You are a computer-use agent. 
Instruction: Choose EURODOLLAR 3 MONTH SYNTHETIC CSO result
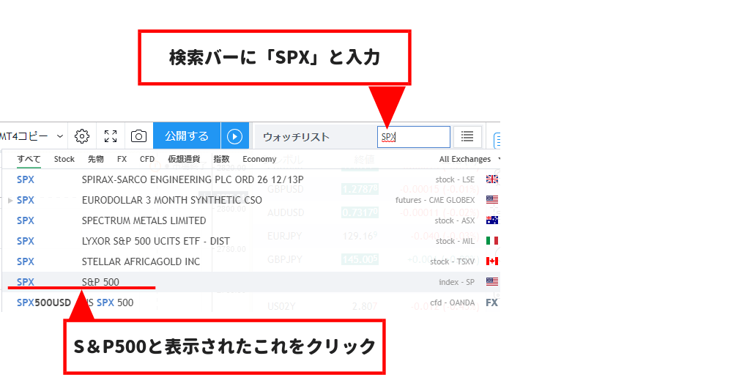(251, 200)
